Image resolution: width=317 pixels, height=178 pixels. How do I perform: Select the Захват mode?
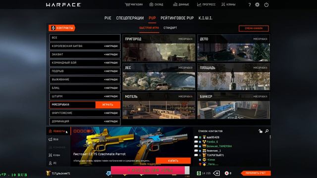click(x=85, y=54)
